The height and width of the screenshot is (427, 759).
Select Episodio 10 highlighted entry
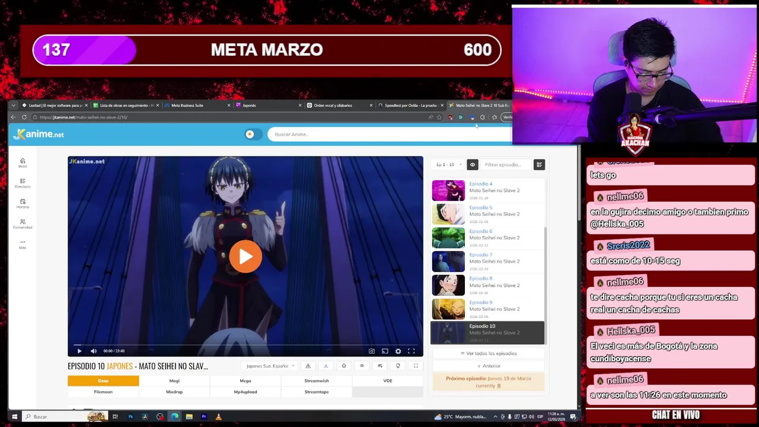pyautogui.click(x=487, y=333)
